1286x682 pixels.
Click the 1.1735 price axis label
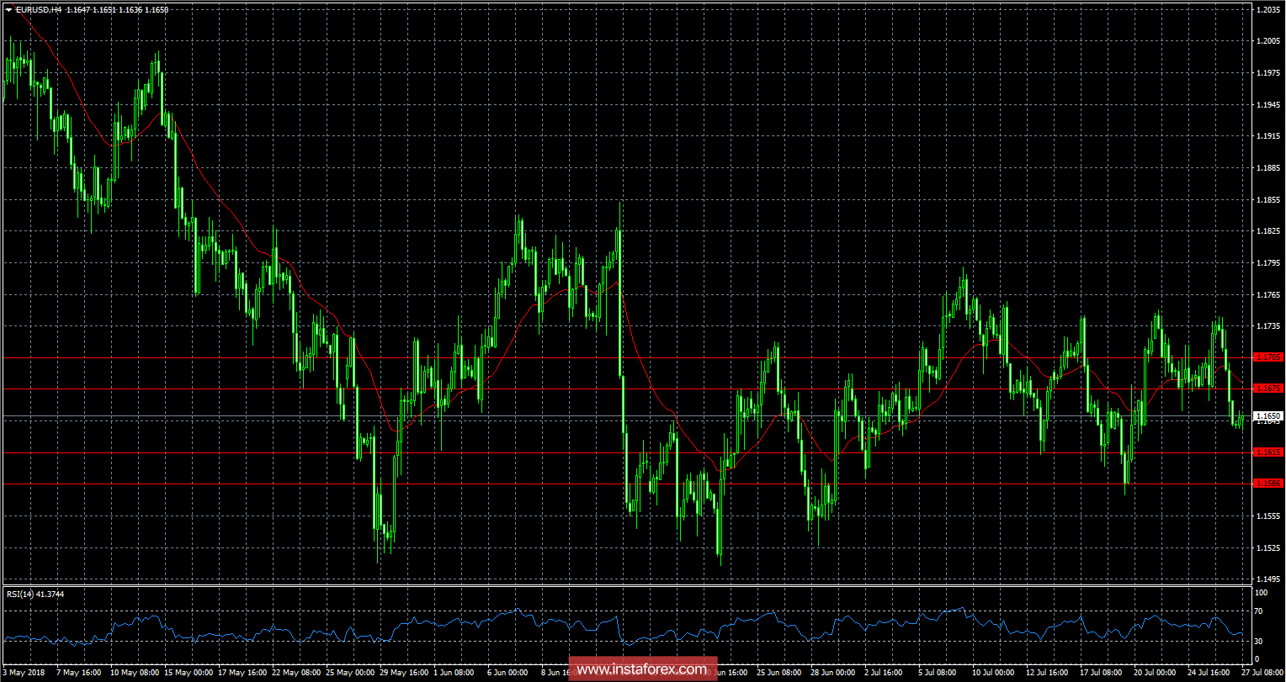click(x=1267, y=325)
